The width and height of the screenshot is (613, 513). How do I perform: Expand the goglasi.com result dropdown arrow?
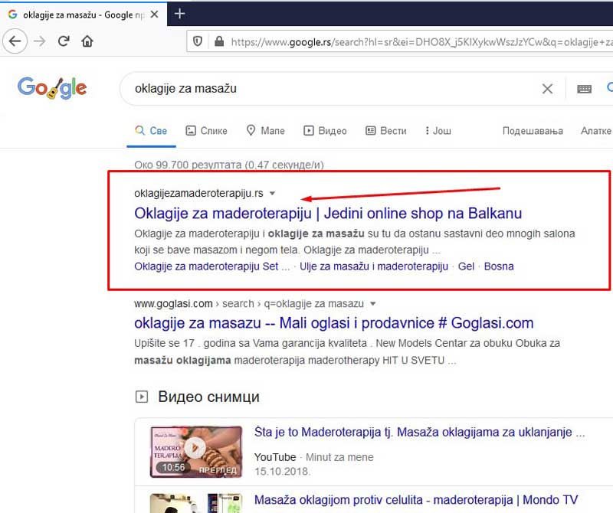click(x=373, y=303)
